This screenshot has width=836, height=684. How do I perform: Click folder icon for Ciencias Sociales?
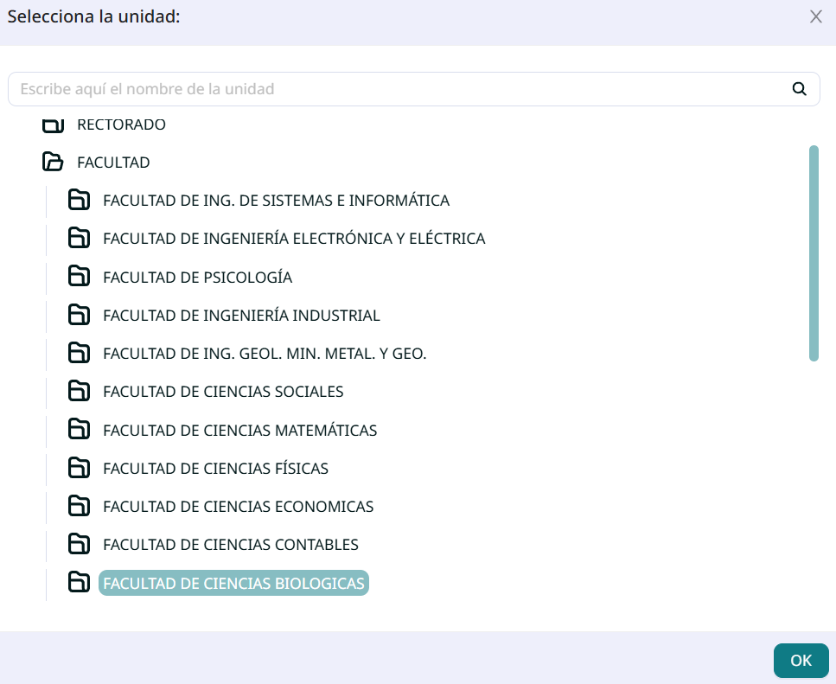point(80,391)
